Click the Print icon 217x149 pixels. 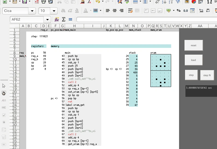(x=44, y=2)
